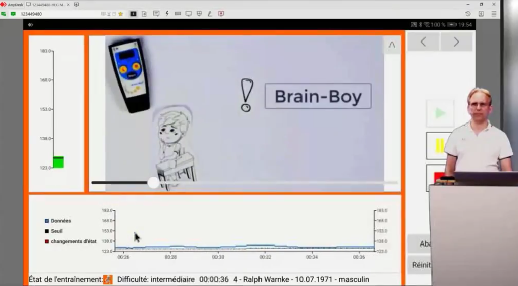Image resolution: width=518 pixels, height=286 pixels.
Task: Click the blue data line in chart
Action: 244,247
